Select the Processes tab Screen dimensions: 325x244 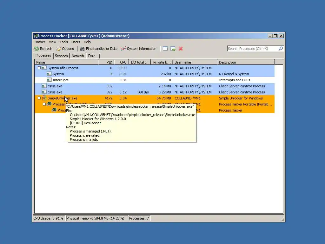click(43, 55)
